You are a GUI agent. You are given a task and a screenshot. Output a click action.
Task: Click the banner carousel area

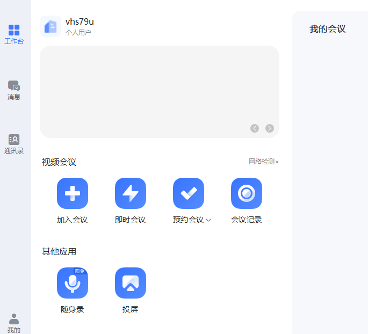[x=160, y=92]
